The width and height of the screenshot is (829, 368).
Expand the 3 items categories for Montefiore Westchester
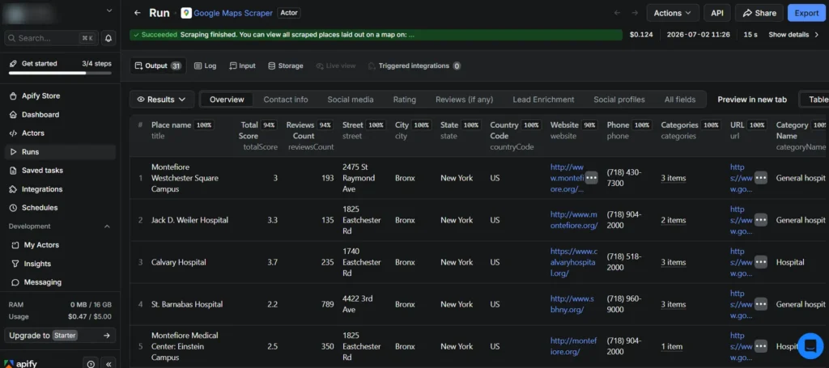coord(673,178)
